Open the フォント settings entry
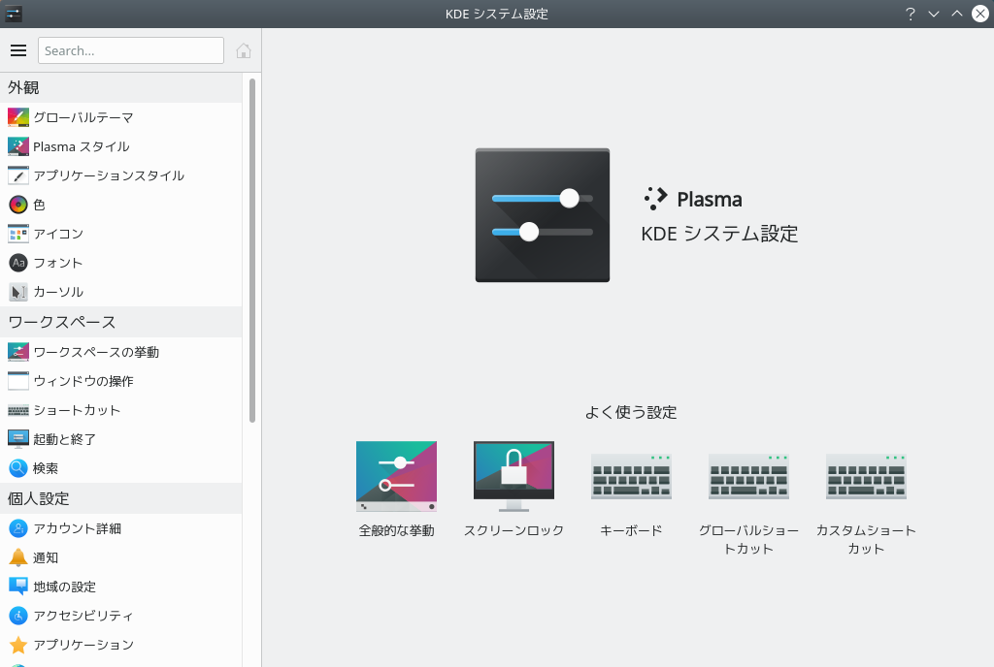This screenshot has height=667, width=994. [x=120, y=263]
